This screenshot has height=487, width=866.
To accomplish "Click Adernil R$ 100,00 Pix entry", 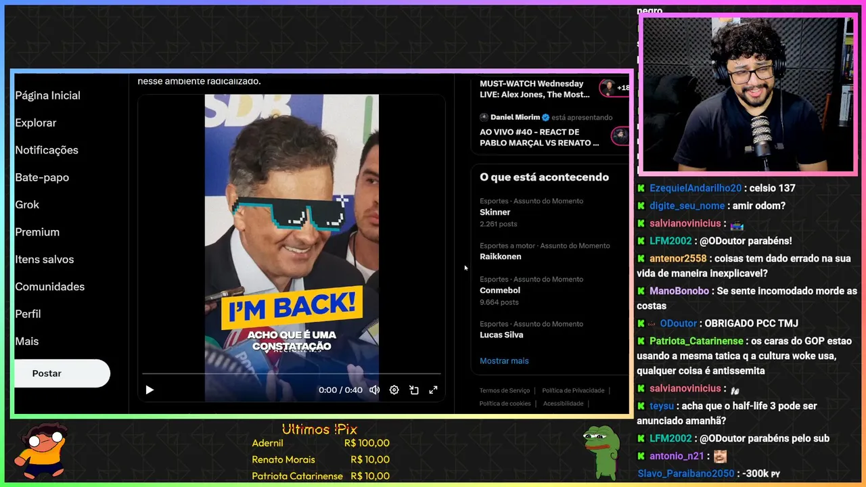I will [321, 443].
